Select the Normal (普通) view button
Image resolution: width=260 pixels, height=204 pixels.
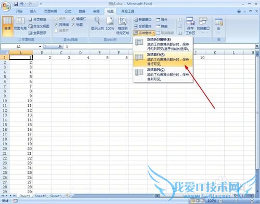tap(8, 26)
